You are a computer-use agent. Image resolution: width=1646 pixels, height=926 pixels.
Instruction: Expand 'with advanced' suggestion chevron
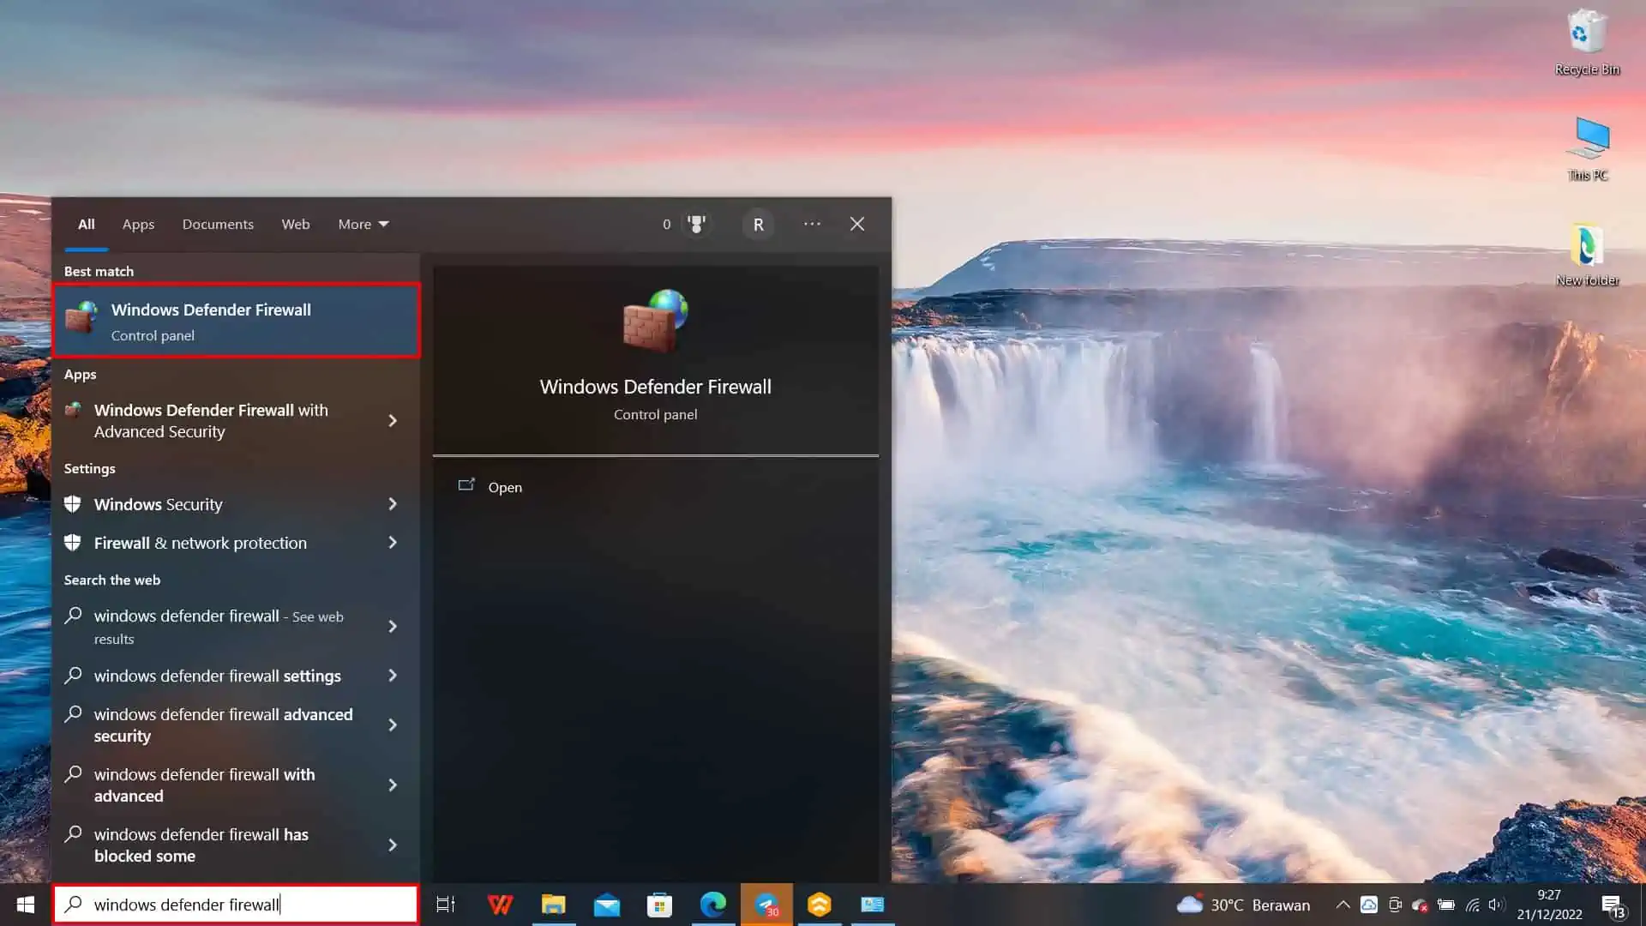click(393, 785)
